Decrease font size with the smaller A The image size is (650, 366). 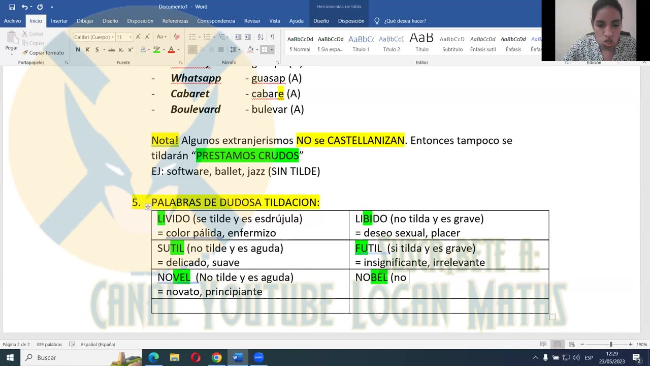[x=147, y=37]
